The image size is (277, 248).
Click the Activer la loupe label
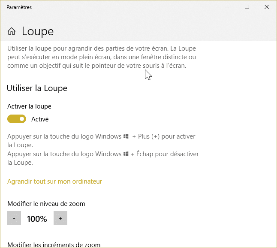point(29,106)
